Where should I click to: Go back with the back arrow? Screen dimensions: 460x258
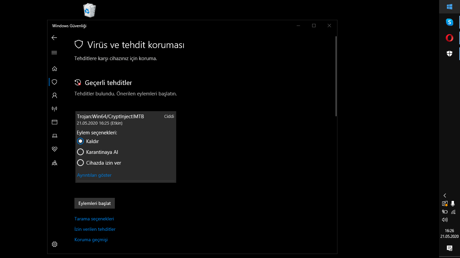coord(54,38)
